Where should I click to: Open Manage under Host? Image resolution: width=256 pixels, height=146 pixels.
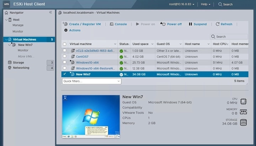click(x=18, y=25)
